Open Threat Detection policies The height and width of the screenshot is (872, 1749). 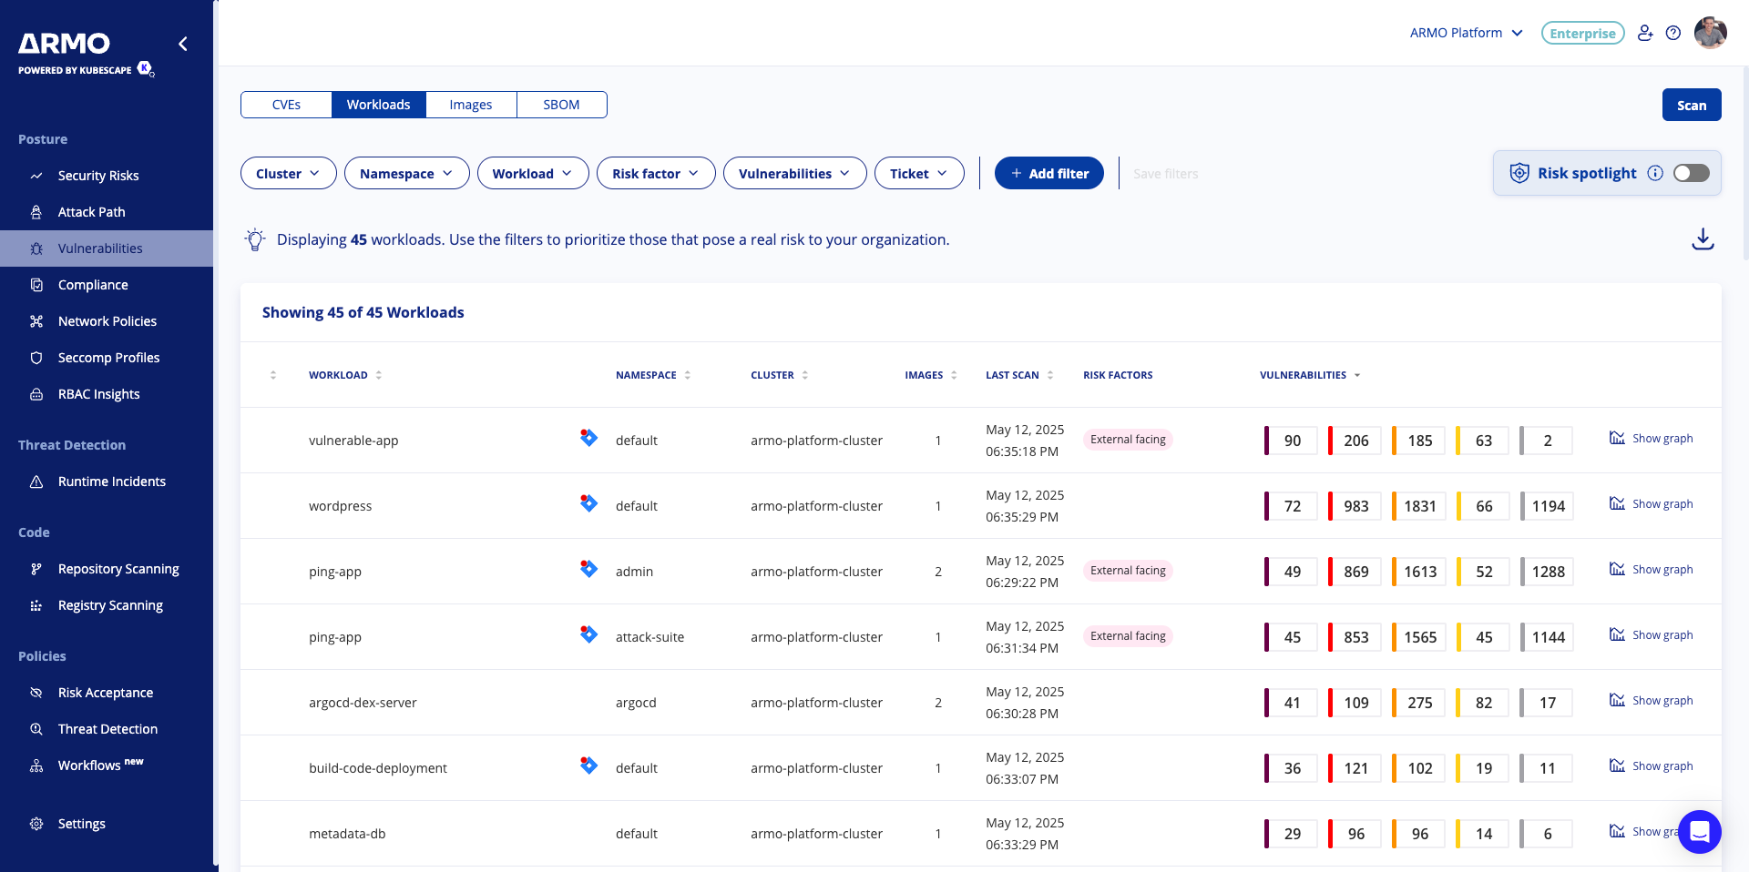click(x=107, y=729)
